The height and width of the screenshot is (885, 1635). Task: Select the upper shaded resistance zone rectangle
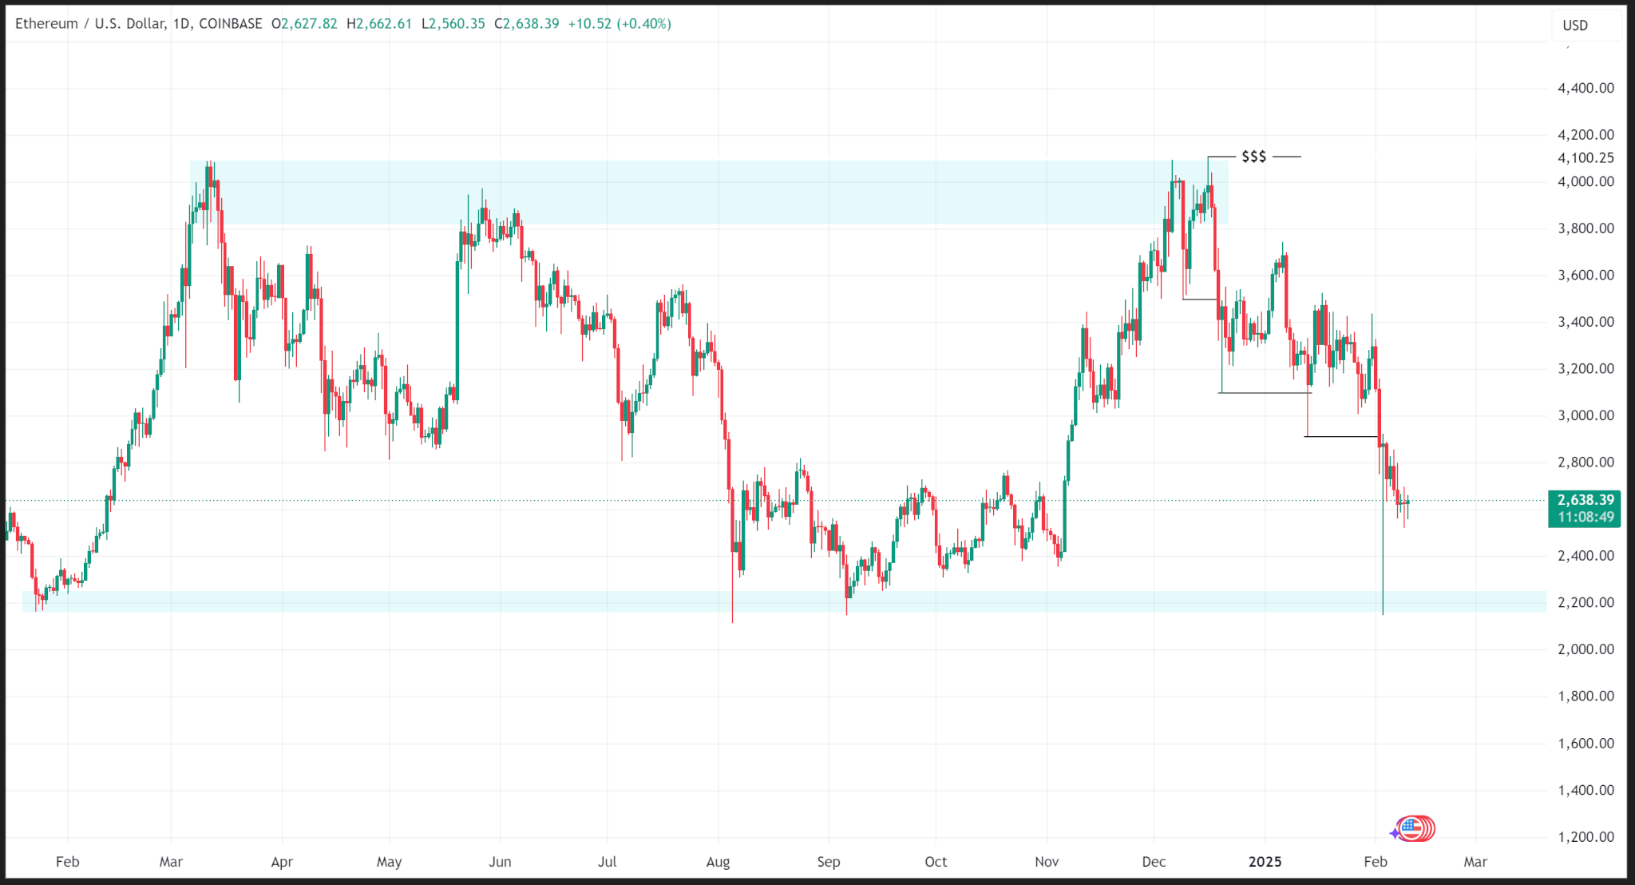(x=709, y=192)
